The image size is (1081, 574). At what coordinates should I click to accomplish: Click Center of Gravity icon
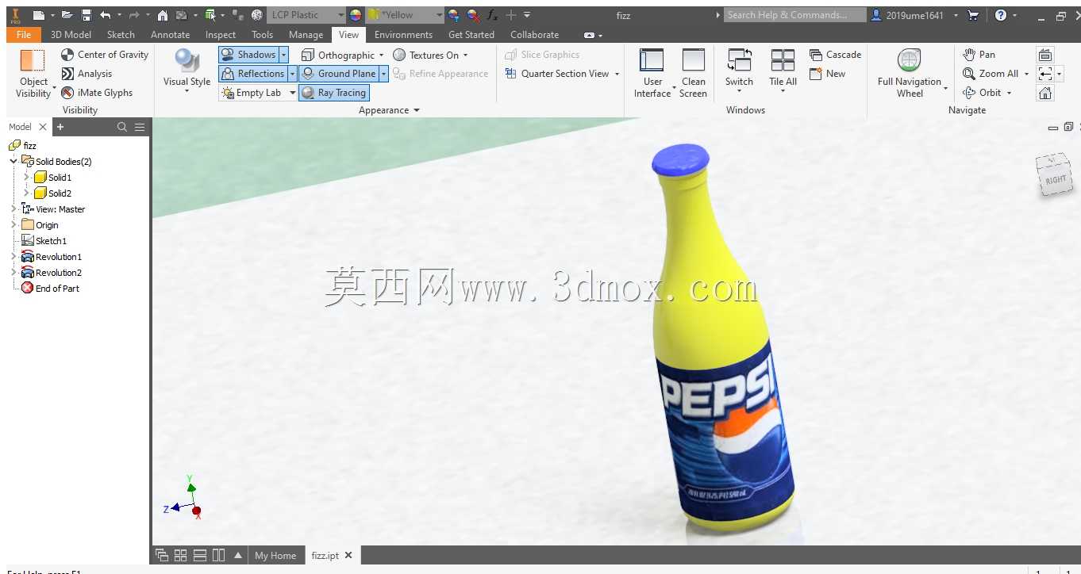(x=68, y=55)
